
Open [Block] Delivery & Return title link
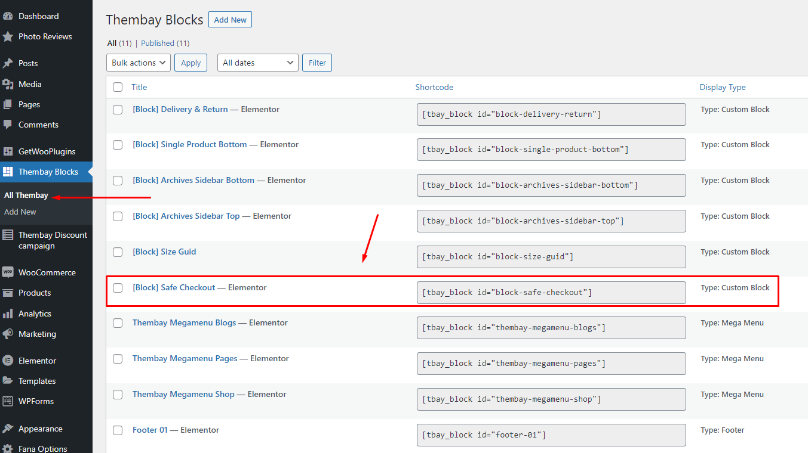pyautogui.click(x=180, y=109)
